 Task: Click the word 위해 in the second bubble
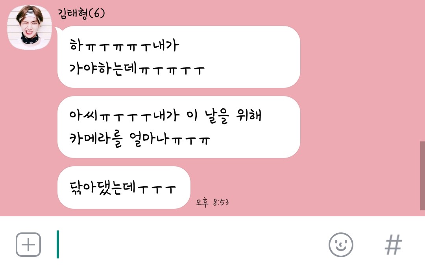(x=249, y=115)
